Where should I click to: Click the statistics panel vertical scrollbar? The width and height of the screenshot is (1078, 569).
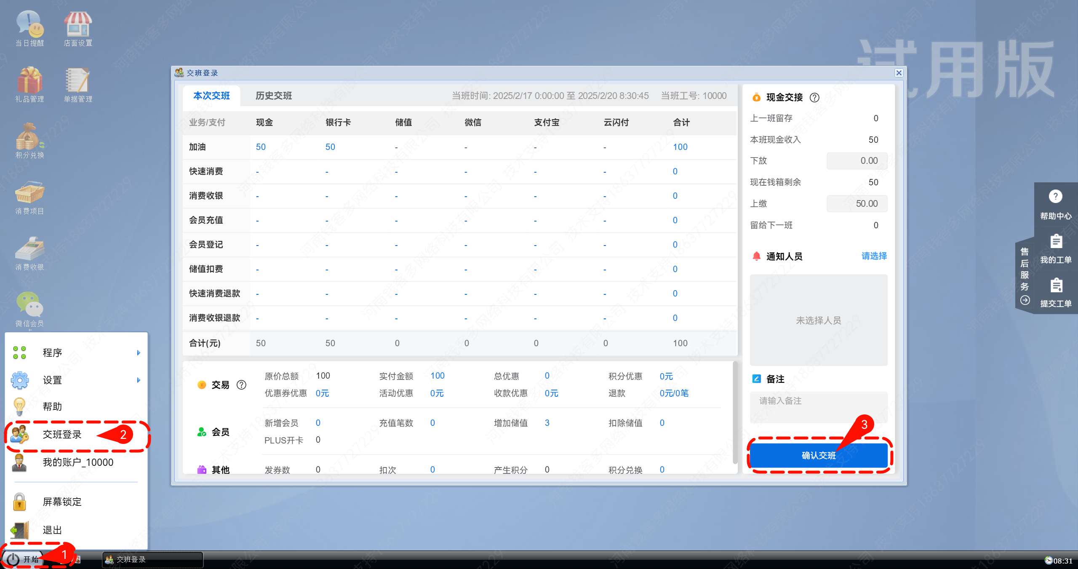coord(735,413)
